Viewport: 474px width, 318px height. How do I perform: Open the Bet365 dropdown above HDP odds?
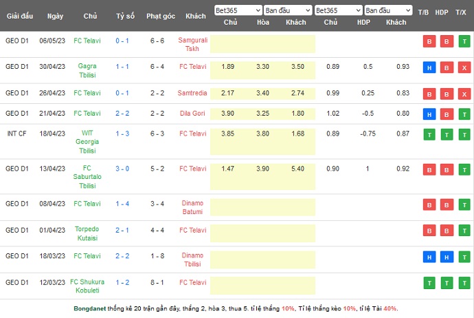pyautogui.click(x=338, y=10)
